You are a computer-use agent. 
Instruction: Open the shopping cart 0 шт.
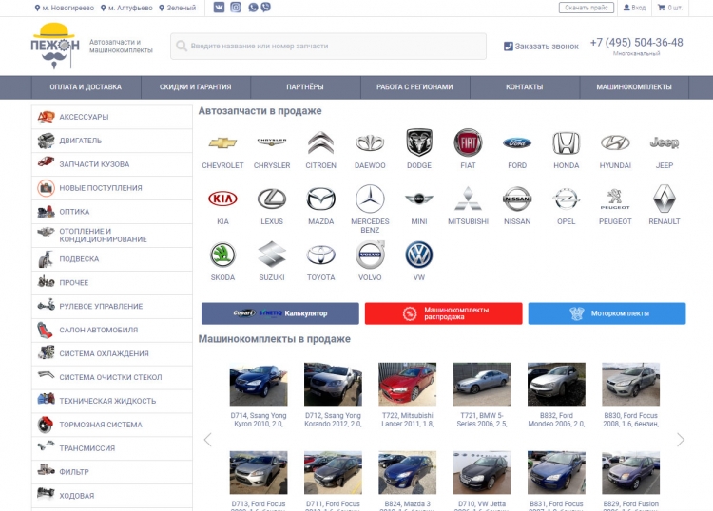670,8
